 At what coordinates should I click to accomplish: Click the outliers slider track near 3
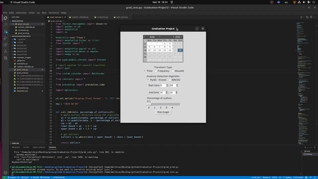tap(166, 104)
